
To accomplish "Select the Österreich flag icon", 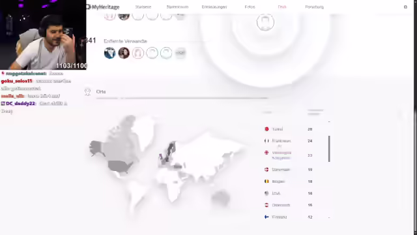I will (266, 205).
